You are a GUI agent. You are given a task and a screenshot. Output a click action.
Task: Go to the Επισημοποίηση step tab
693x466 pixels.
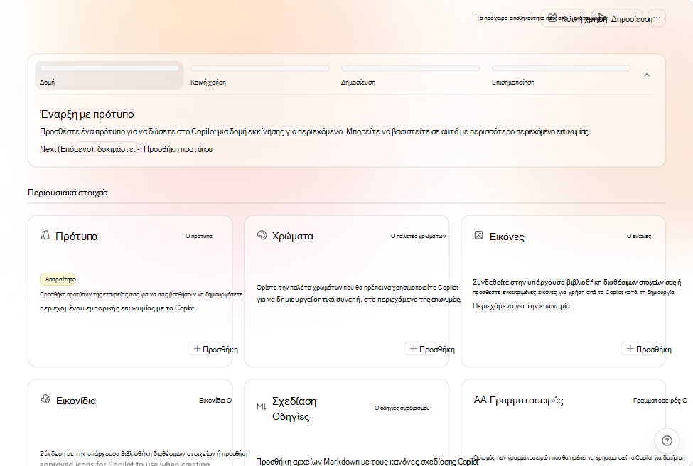pyautogui.click(x=562, y=75)
